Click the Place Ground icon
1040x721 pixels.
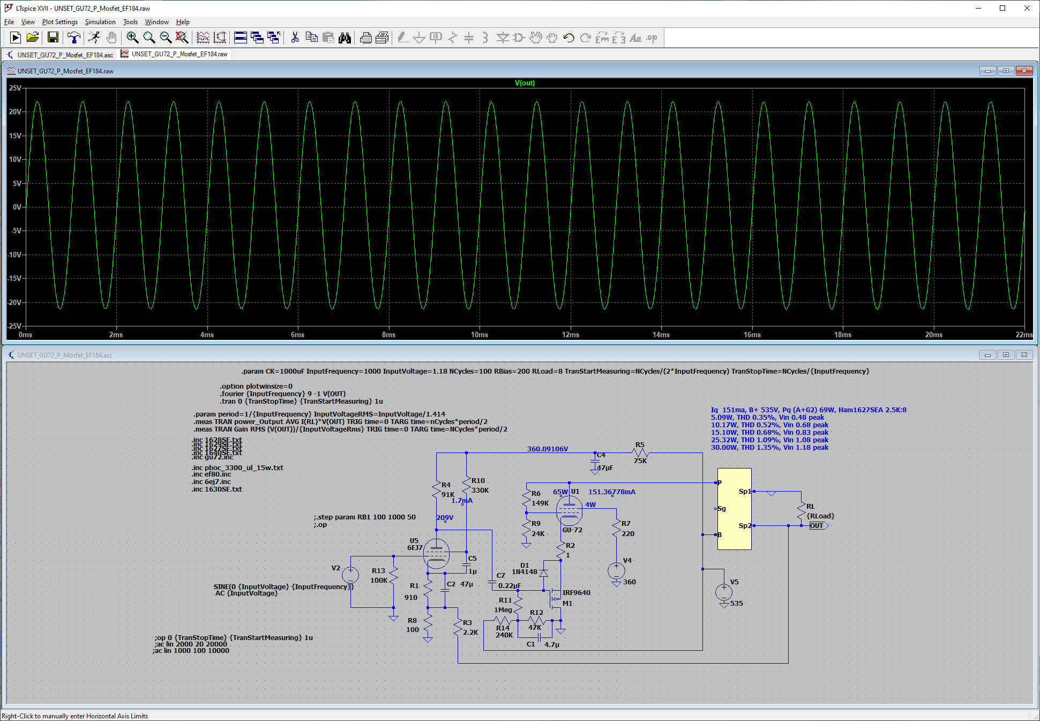(x=420, y=38)
